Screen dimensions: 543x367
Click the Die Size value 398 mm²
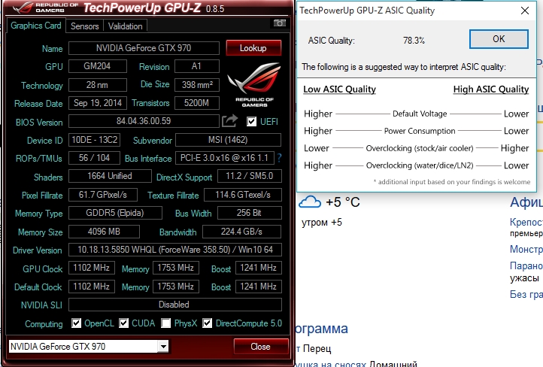197,85
